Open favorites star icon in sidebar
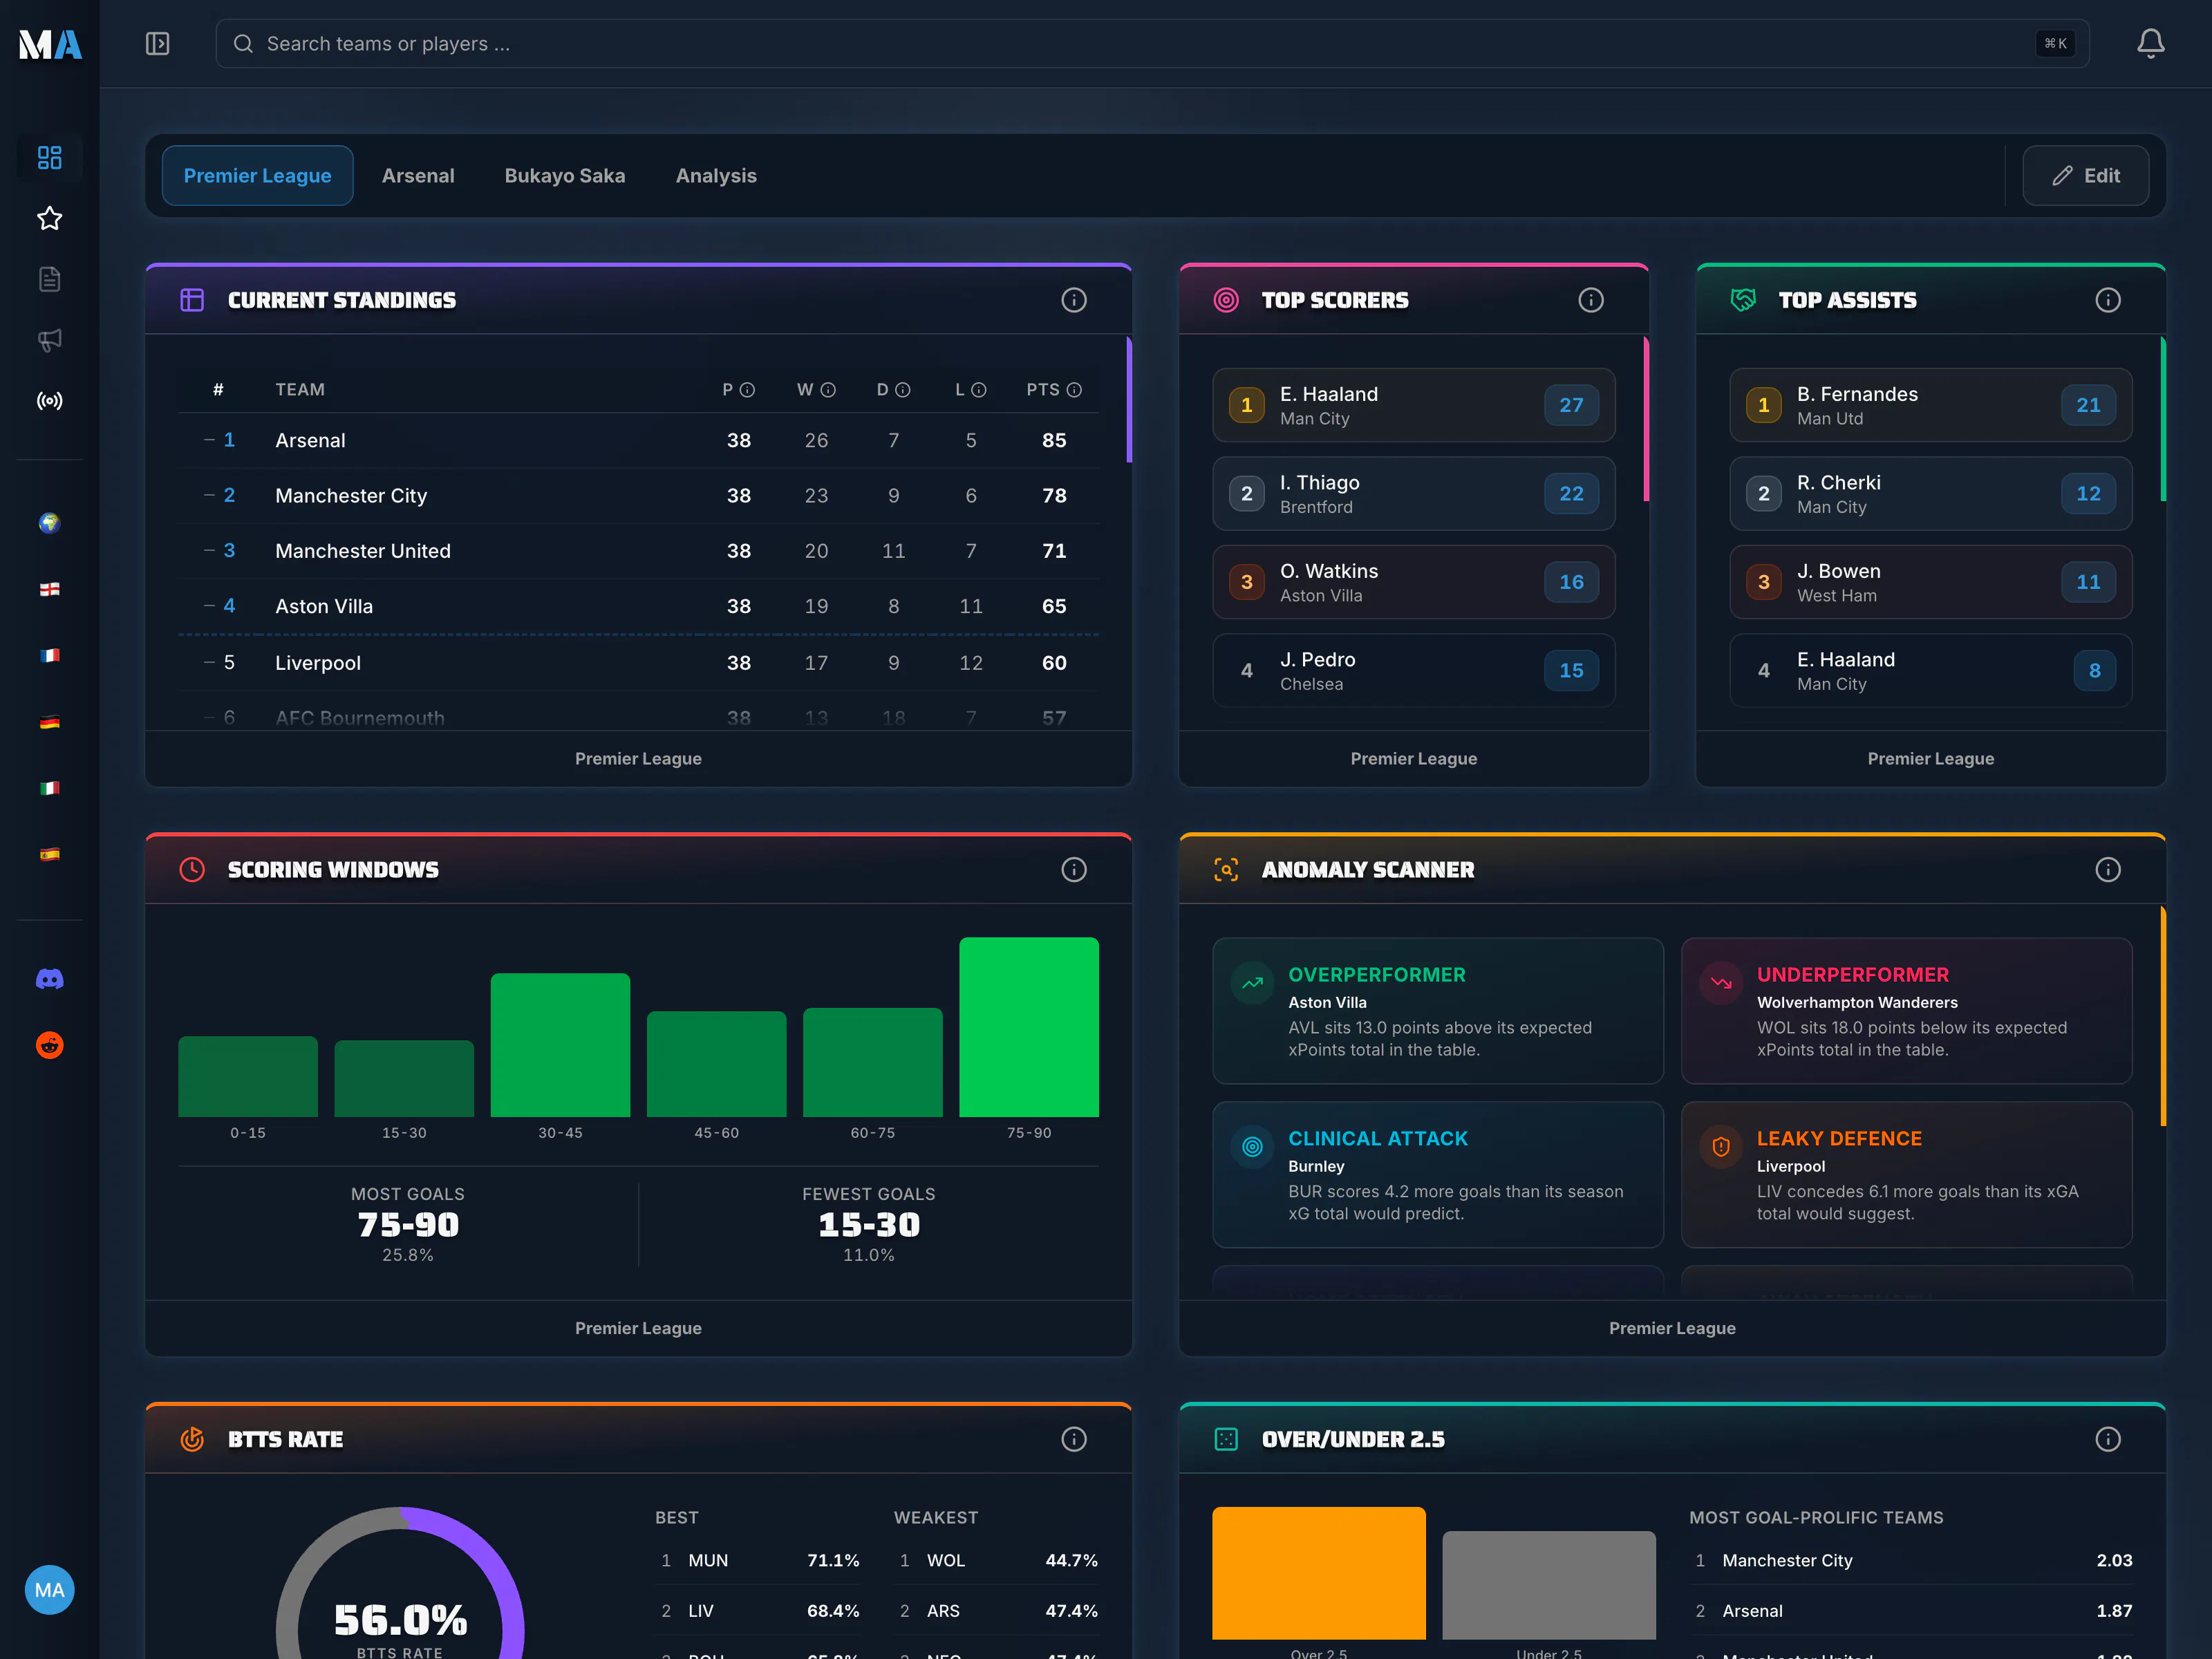 [x=49, y=218]
